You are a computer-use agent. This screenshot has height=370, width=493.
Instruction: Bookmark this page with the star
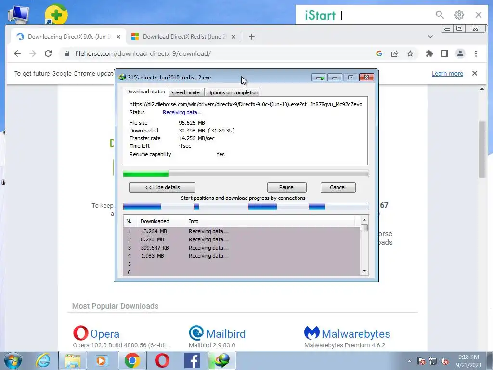click(410, 53)
